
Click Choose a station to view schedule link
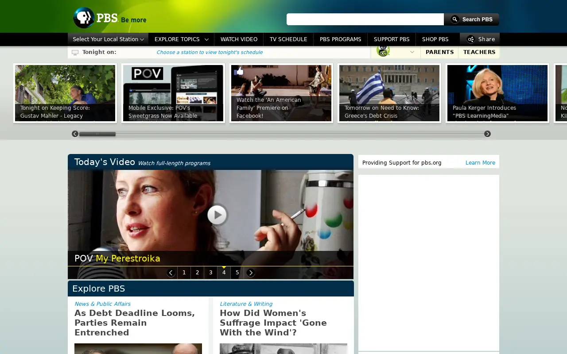pos(210,52)
